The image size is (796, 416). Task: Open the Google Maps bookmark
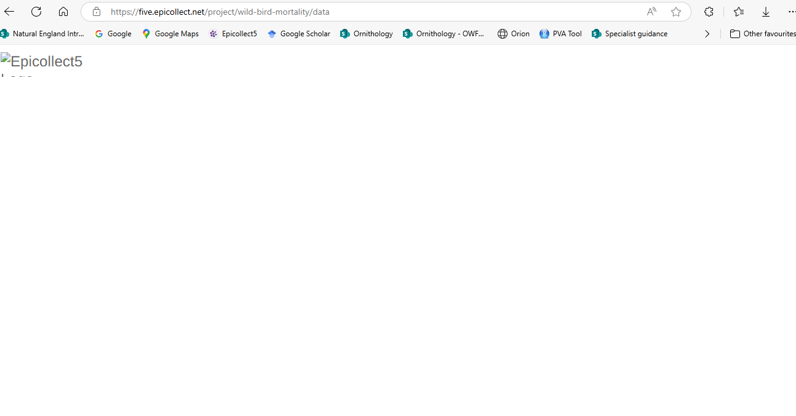point(170,34)
